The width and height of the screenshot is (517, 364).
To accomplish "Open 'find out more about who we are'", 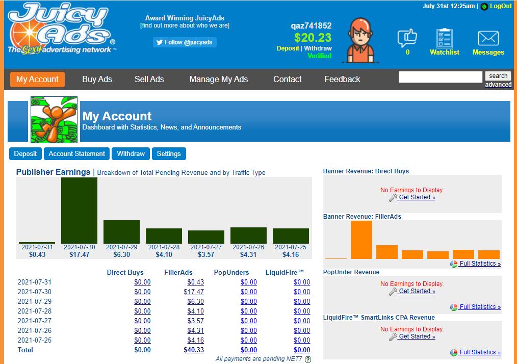I will click(185, 25).
